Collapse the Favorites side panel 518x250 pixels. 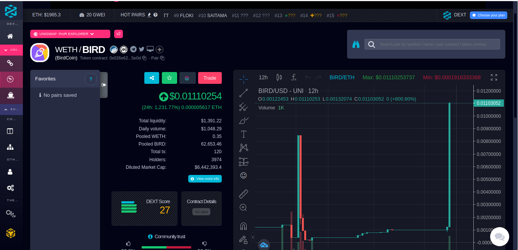103,85
